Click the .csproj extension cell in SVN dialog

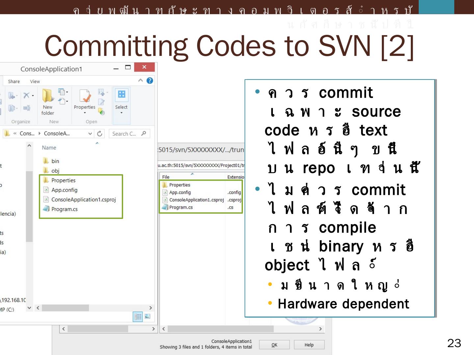click(234, 200)
